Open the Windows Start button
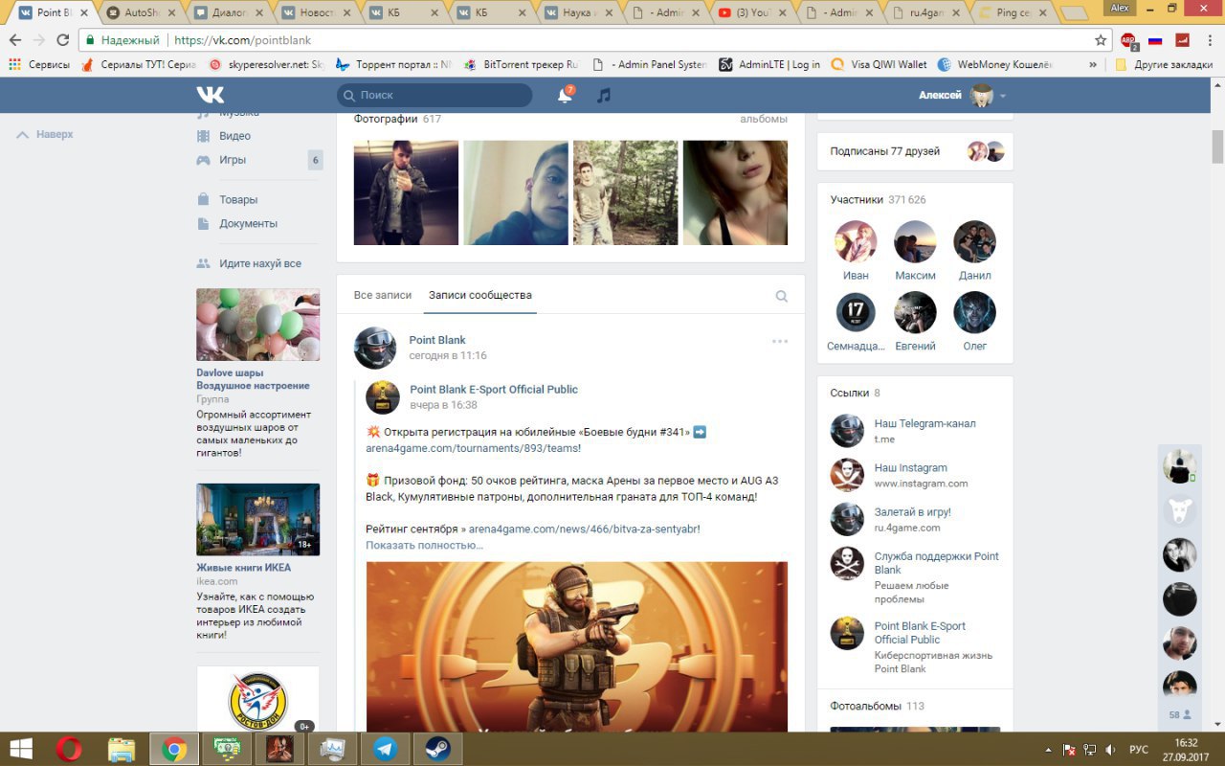 20,749
